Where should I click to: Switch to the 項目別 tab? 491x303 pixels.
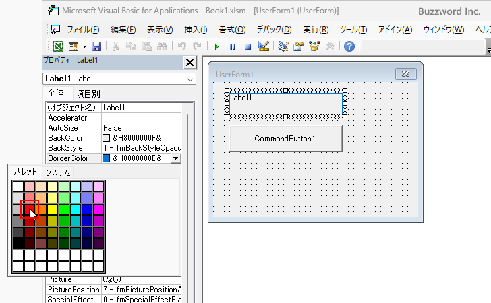[88, 94]
